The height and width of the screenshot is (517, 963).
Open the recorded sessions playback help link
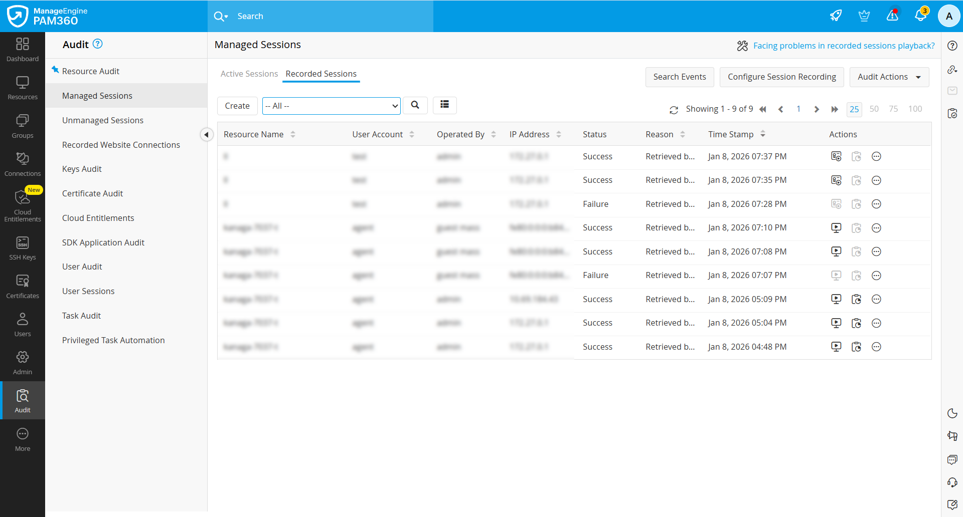click(x=844, y=46)
